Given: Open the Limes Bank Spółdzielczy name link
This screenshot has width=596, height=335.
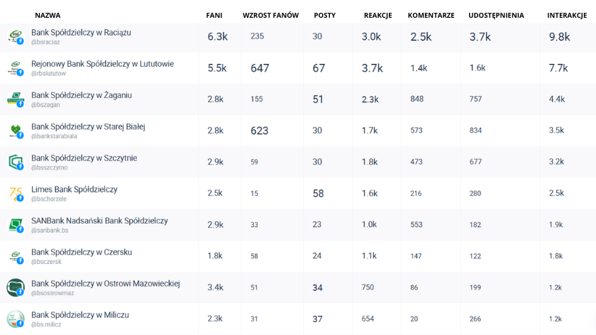Looking at the screenshot, I should click(x=74, y=190).
